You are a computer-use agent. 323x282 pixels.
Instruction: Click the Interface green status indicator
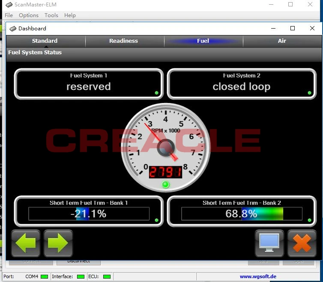81,277
